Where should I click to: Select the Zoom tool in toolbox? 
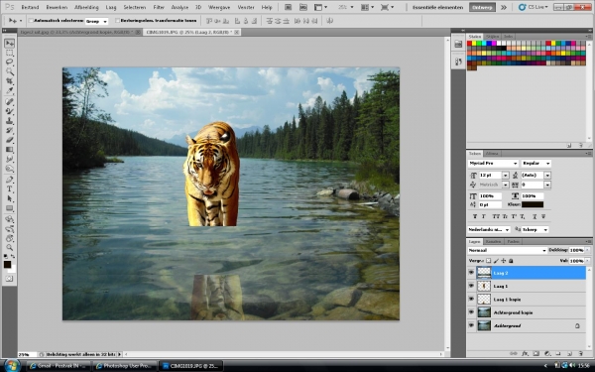tap(10, 248)
